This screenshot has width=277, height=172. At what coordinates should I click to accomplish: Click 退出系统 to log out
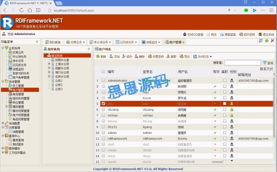click(266, 35)
